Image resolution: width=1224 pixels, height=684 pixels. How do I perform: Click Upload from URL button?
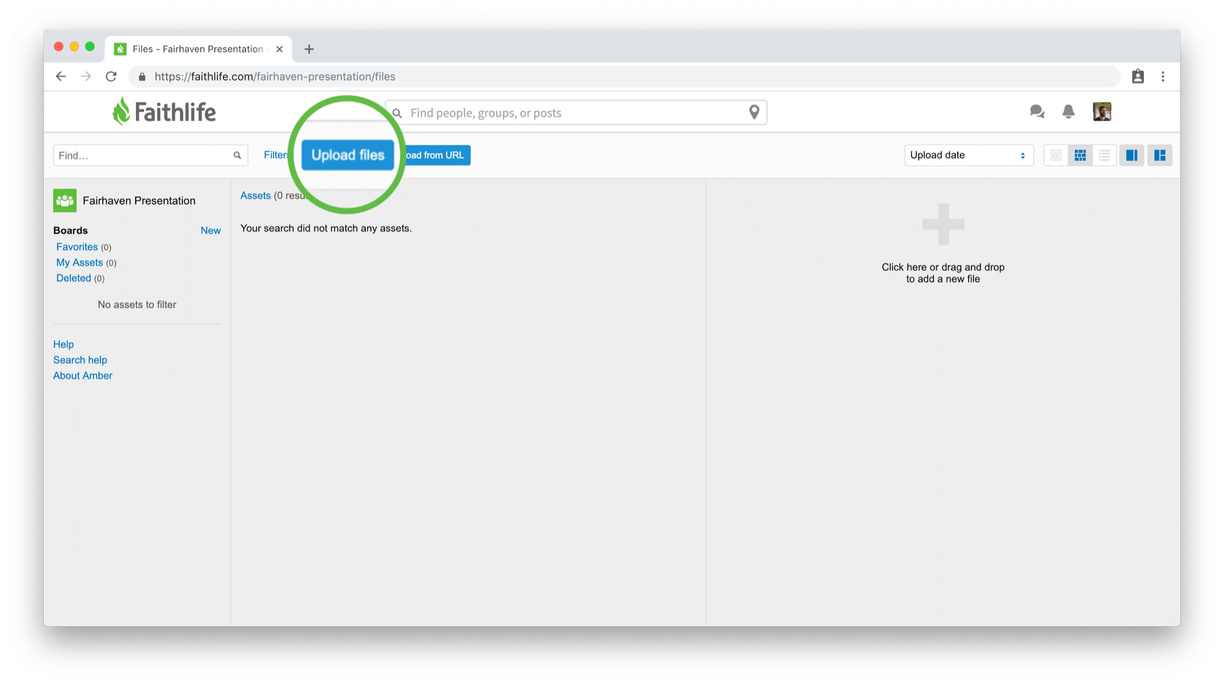pos(436,155)
